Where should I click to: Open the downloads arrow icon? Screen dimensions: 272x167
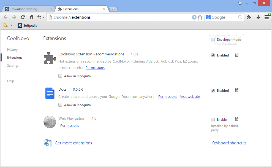pyautogui.click(x=258, y=17)
